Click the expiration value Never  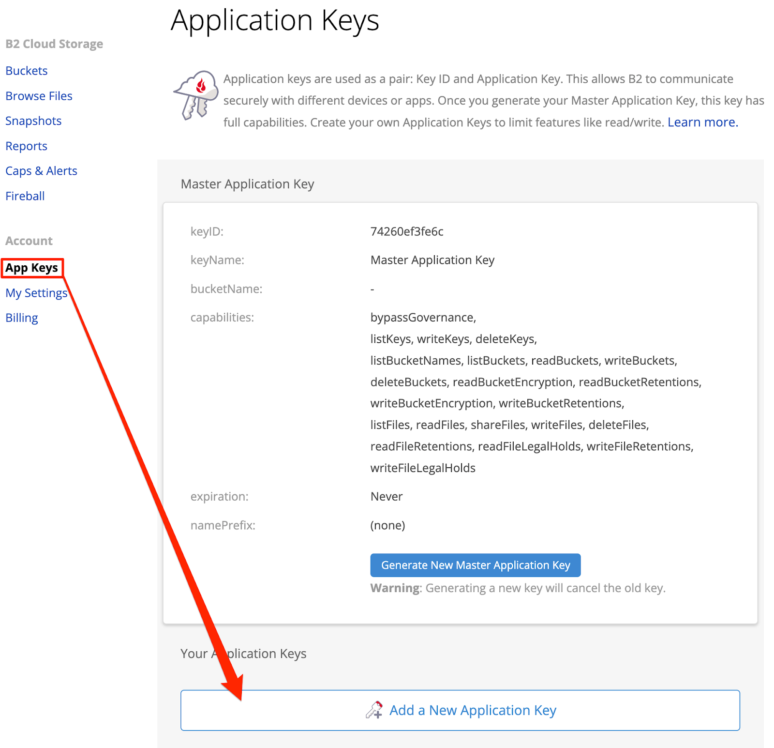click(x=387, y=497)
